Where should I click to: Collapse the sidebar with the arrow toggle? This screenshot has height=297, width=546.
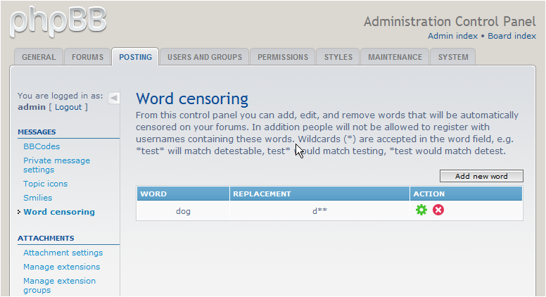tap(114, 99)
